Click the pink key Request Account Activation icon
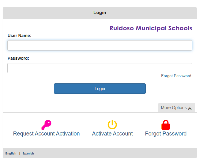203x160 pixels. 46,125
